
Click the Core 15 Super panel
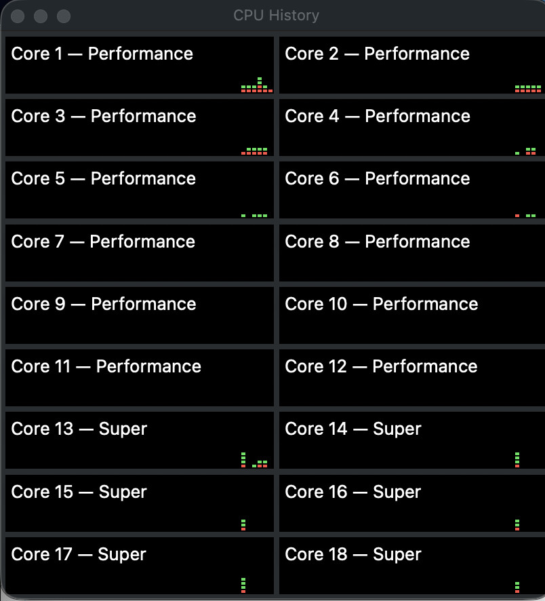pyautogui.click(x=140, y=503)
